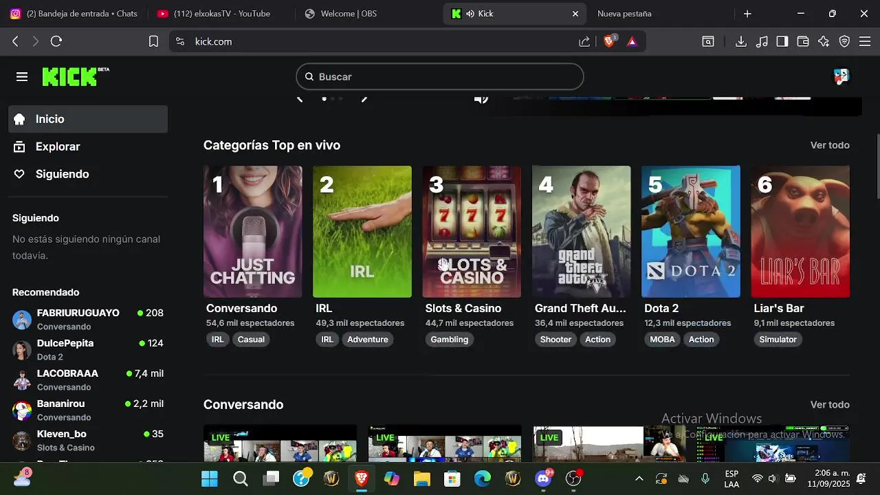
Task: Click the Conversando category title link
Action: tap(241, 308)
